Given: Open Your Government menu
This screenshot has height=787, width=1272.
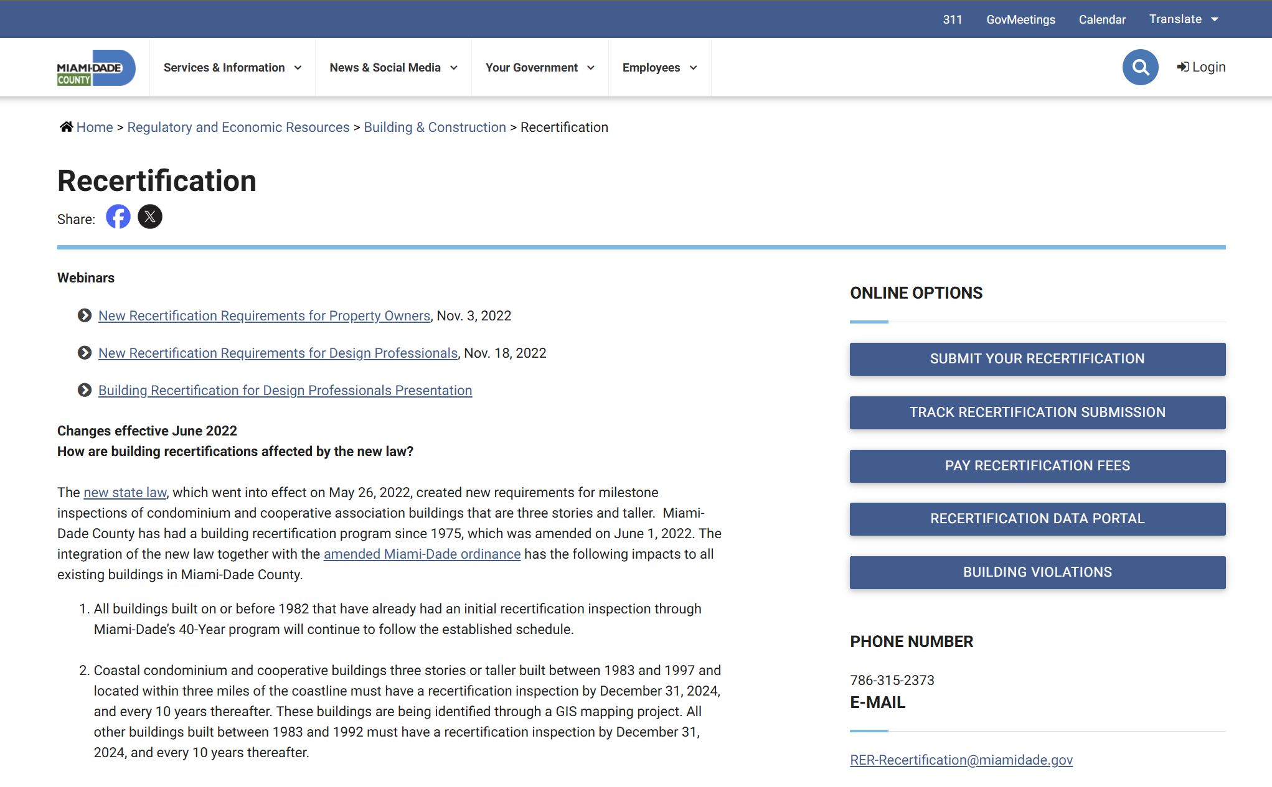Looking at the screenshot, I should coord(540,68).
